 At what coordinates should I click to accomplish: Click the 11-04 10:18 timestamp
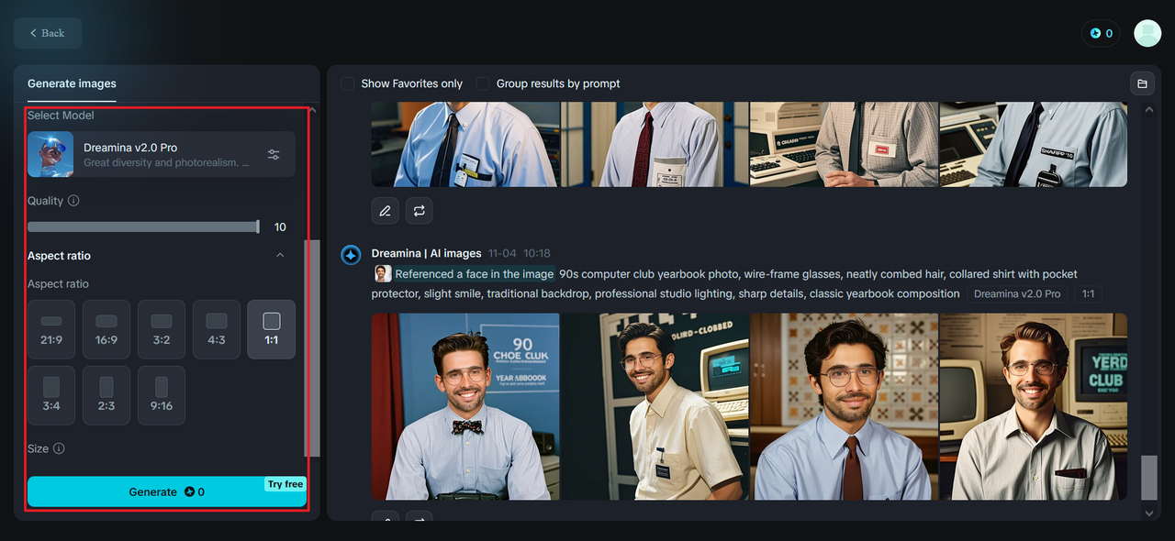point(520,253)
